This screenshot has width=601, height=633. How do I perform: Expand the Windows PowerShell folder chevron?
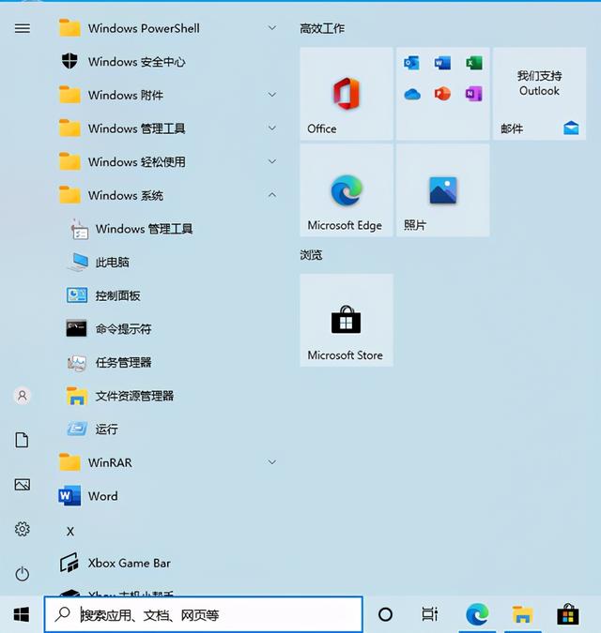[x=272, y=28]
